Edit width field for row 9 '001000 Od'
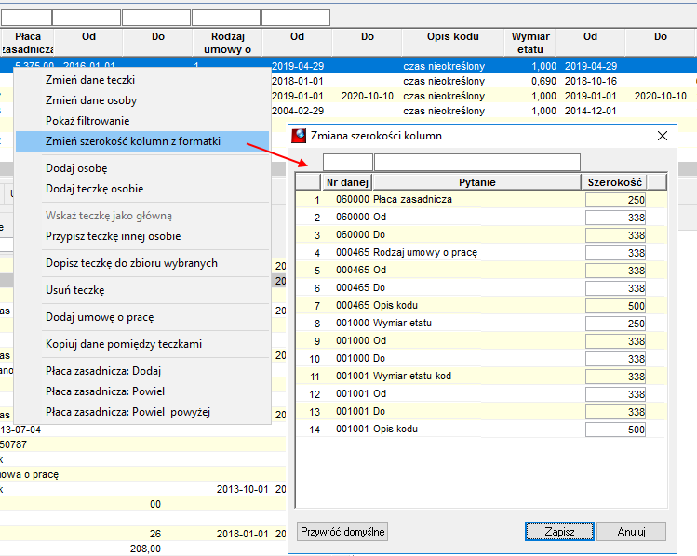697x556 pixels. [x=615, y=341]
